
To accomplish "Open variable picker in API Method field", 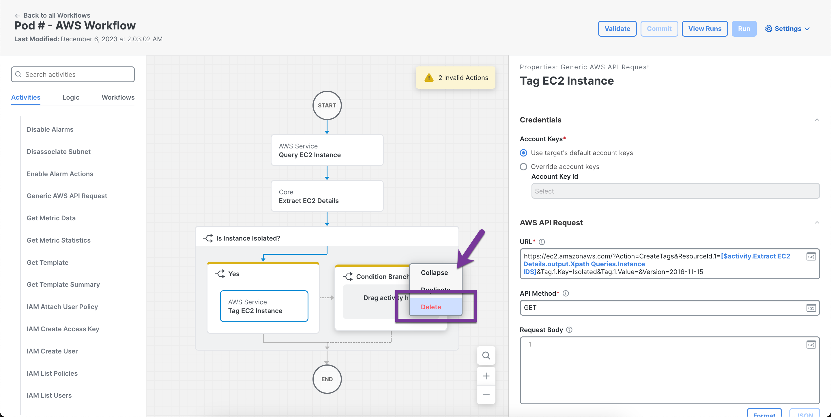I will [x=811, y=308].
